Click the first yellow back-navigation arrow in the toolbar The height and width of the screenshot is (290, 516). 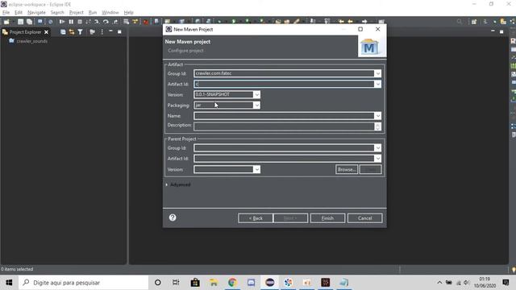[341, 22]
